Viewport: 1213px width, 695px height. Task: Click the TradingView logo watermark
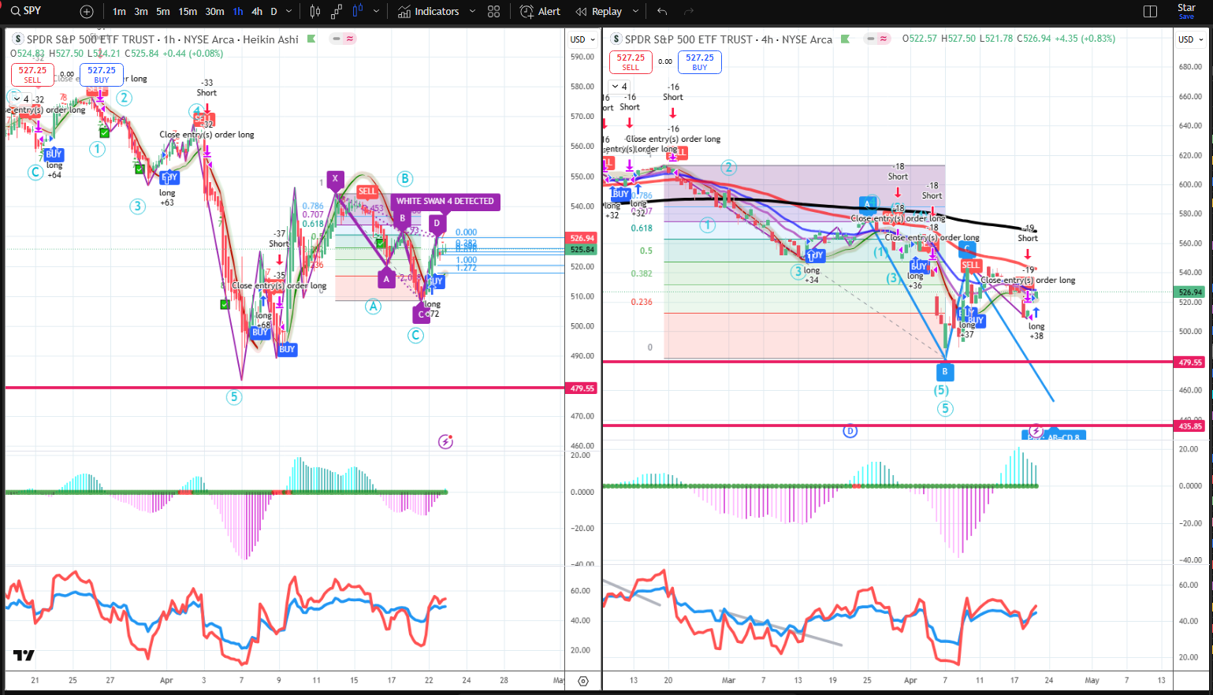click(24, 656)
